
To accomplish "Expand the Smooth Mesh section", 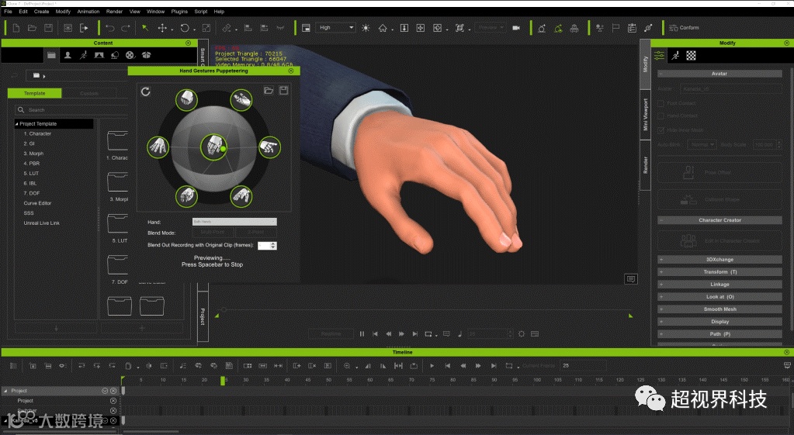I will [719, 309].
